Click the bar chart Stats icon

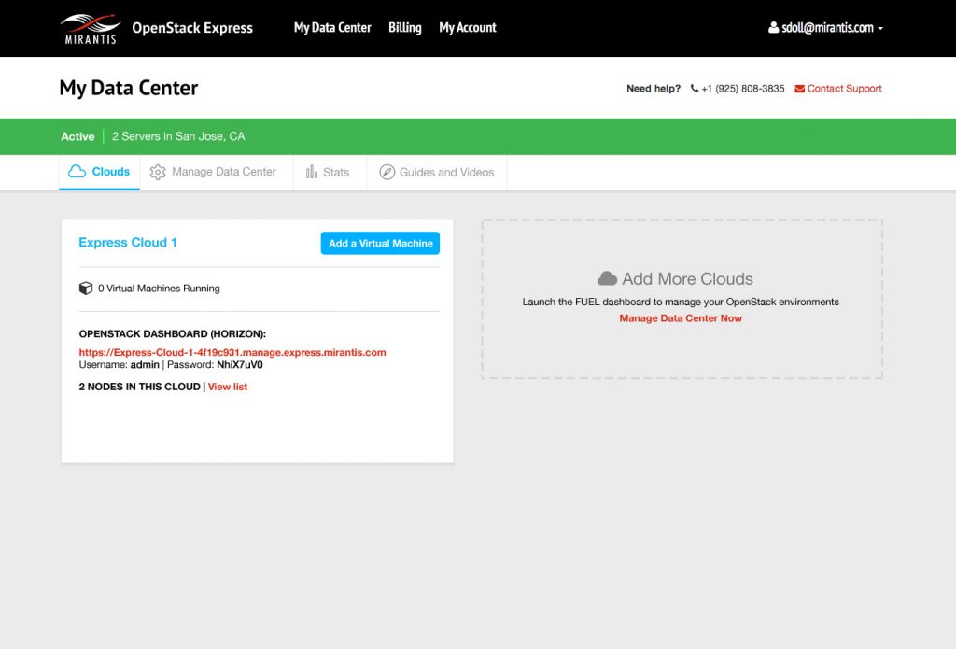click(312, 172)
